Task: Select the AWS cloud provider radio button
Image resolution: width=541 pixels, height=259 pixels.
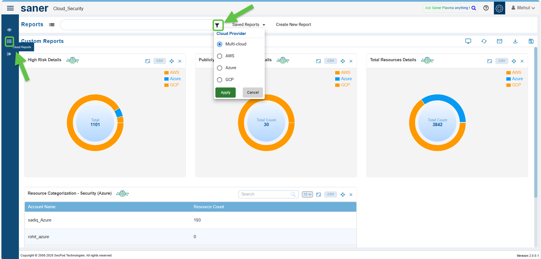Action: [220, 56]
